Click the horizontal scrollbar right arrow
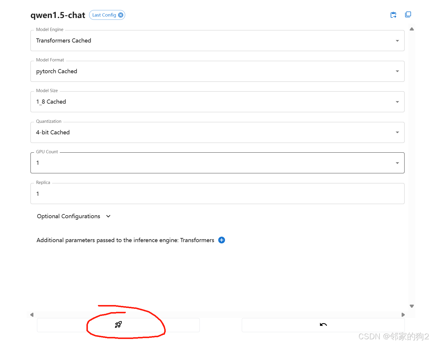Screen dimensions: 430x344 pyautogui.click(x=403, y=315)
